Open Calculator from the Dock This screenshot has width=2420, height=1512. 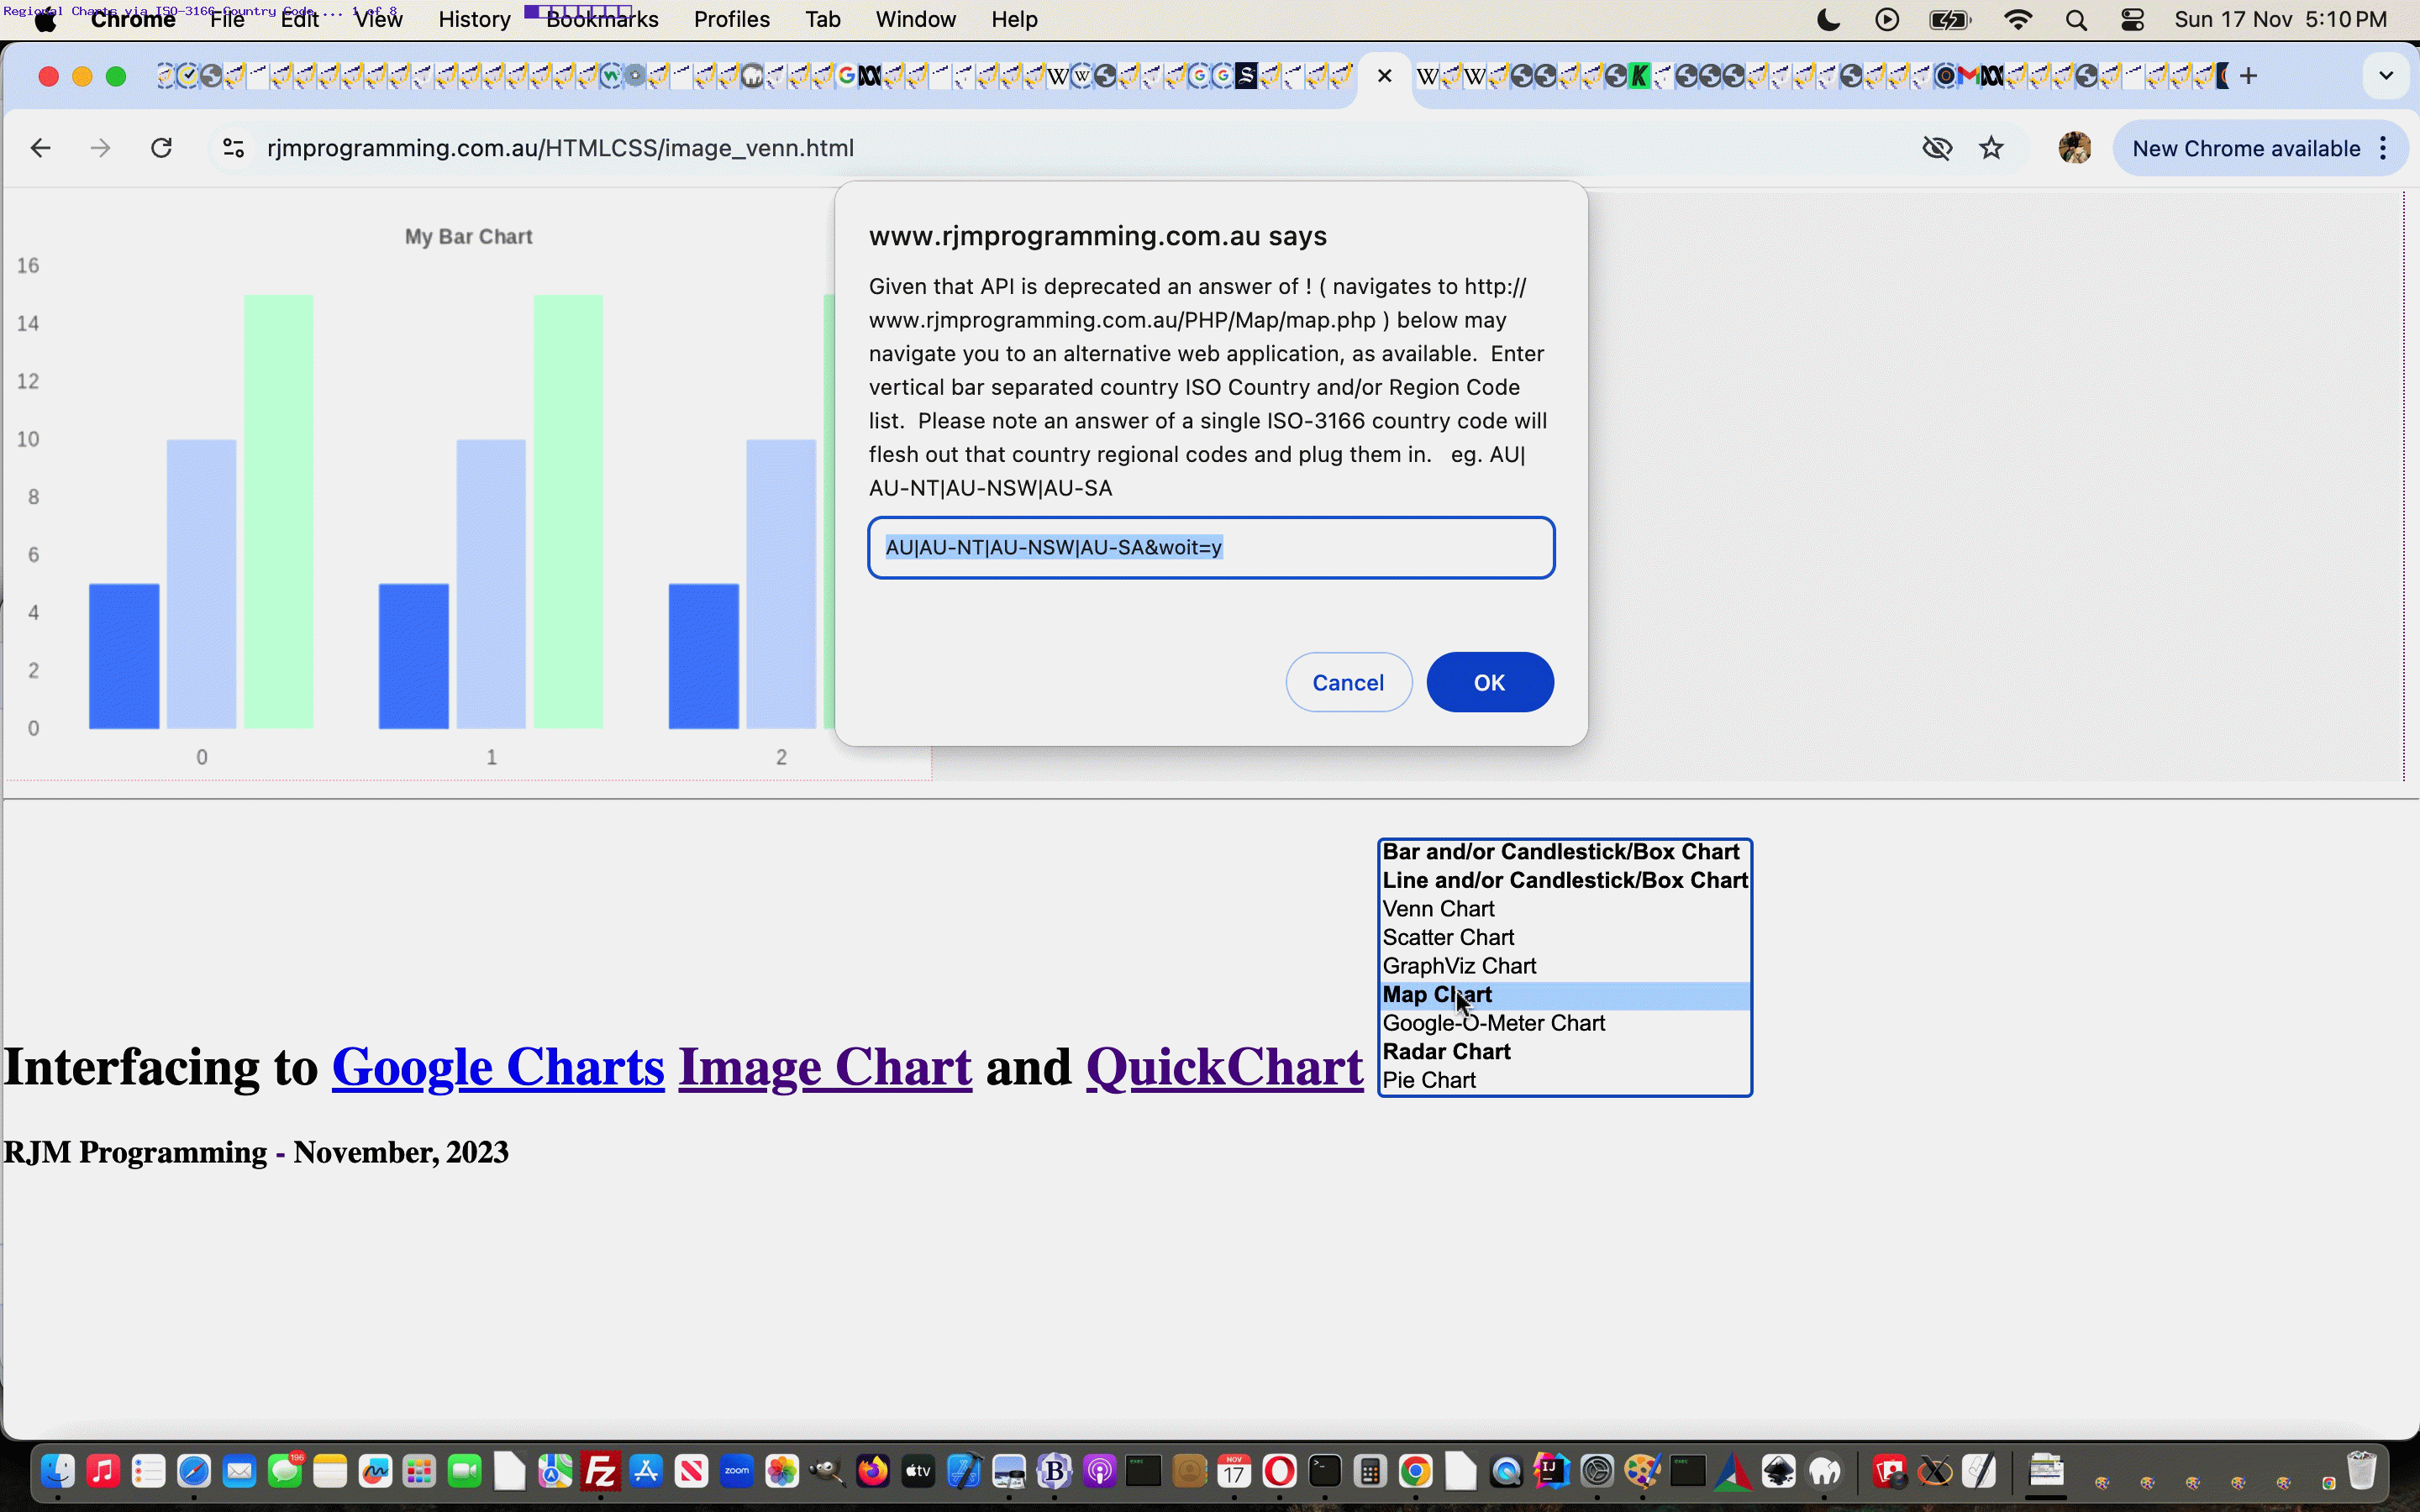click(1370, 1471)
